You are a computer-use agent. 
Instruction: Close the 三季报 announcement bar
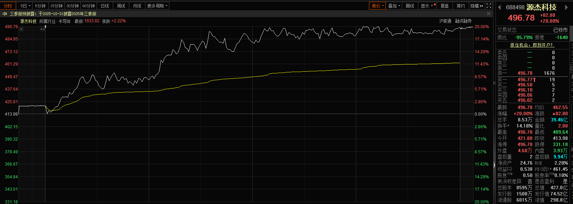488,14
